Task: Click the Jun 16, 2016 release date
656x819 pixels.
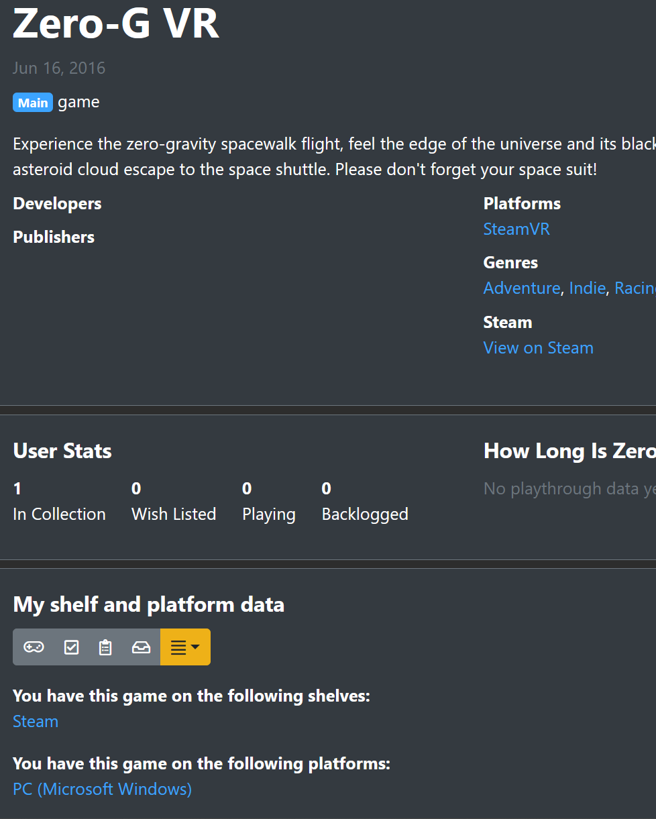Action: coord(59,68)
